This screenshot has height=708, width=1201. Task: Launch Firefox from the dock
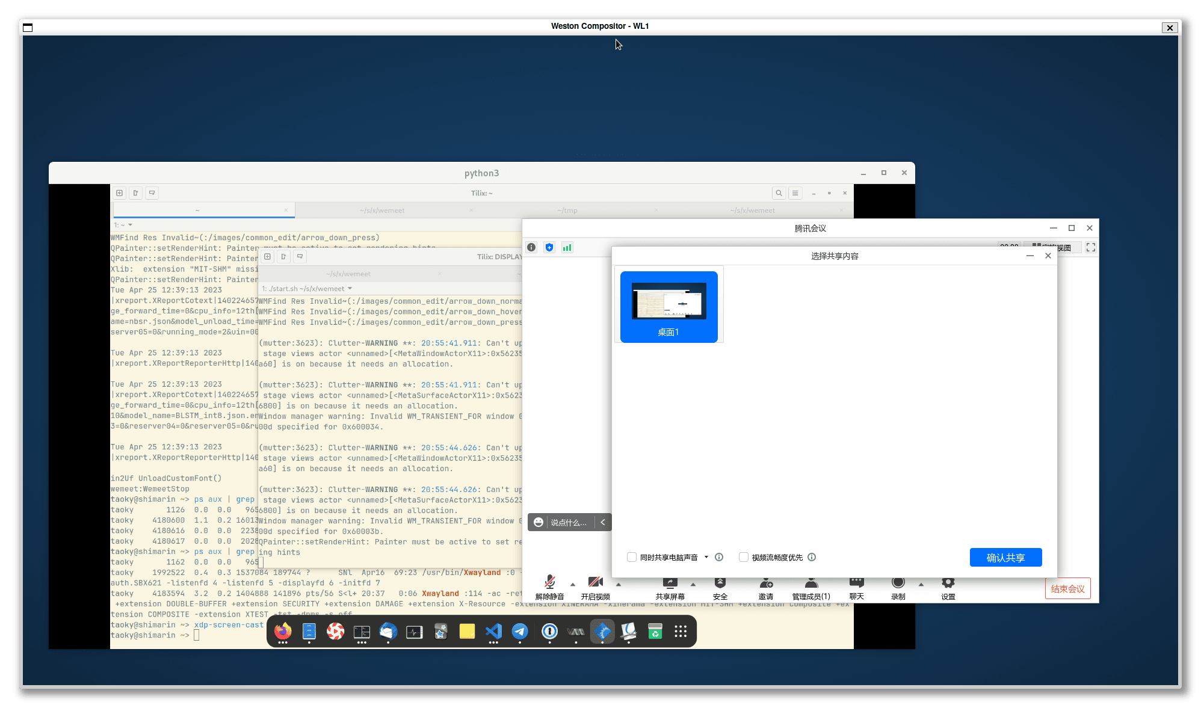click(x=283, y=631)
